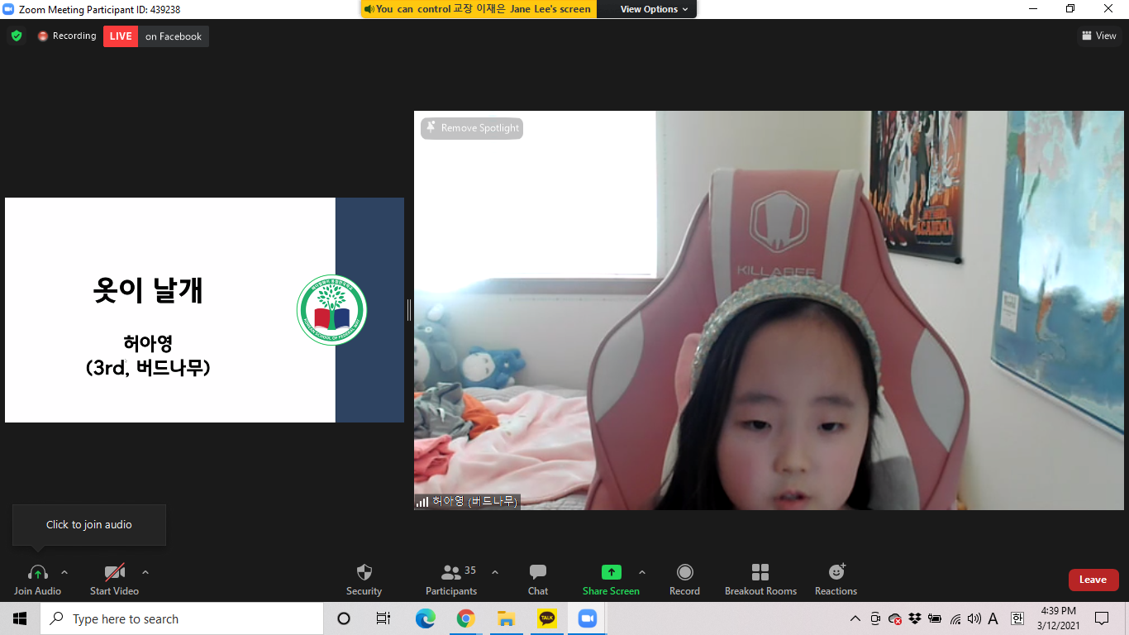Image resolution: width=1129 pixels, height=635 pixels.
Task: Click the Windows taskbar search box
Action: click(182, 618)
